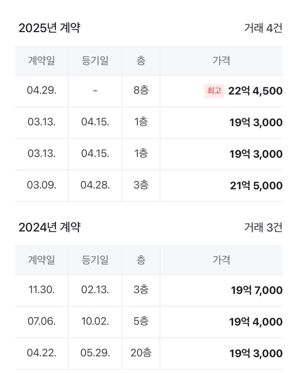The image size is (298, 373).
Task: Click the 가격 column header in 2024 table
Action: (x=221, y=260)
